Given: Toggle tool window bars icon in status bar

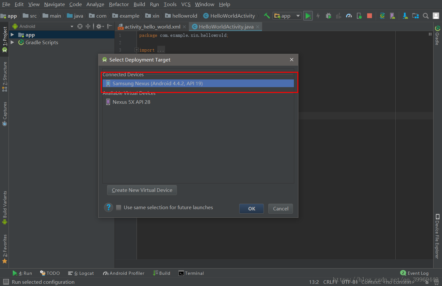Looking at the screenshot, I should (6, 282).
